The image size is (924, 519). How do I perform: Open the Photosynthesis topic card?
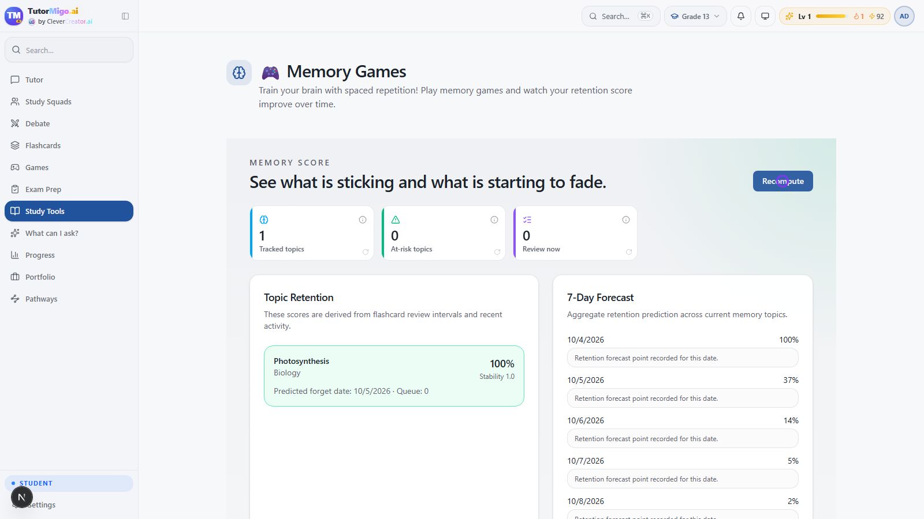click(x=394, y=376)
